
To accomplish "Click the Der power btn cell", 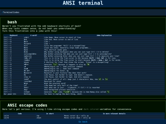I will click(14, 94).
